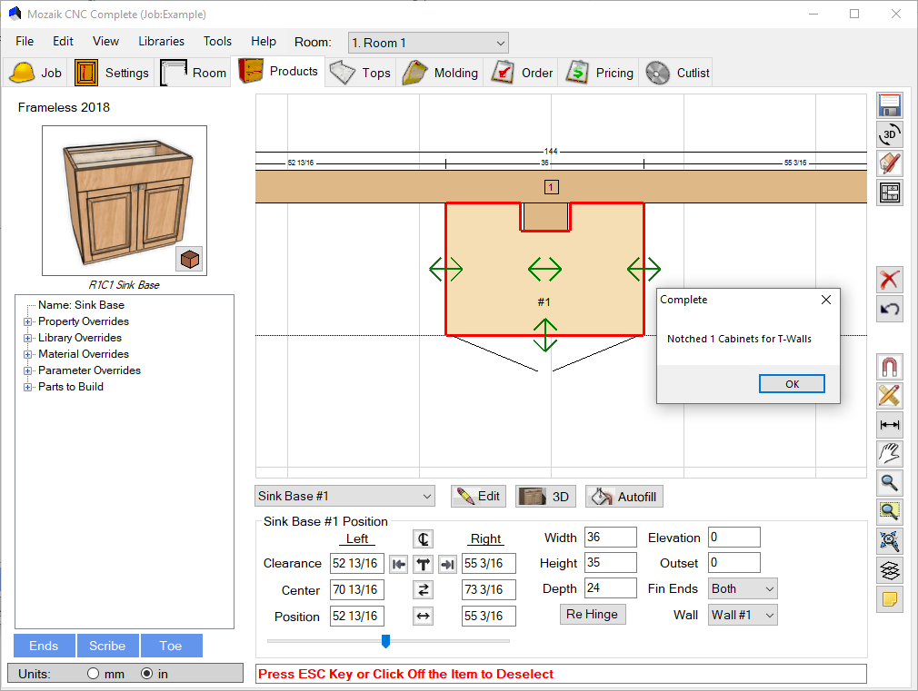Expand the Property Overrides tree node
This screenshot has width=918, height=691.
(27, 321)
